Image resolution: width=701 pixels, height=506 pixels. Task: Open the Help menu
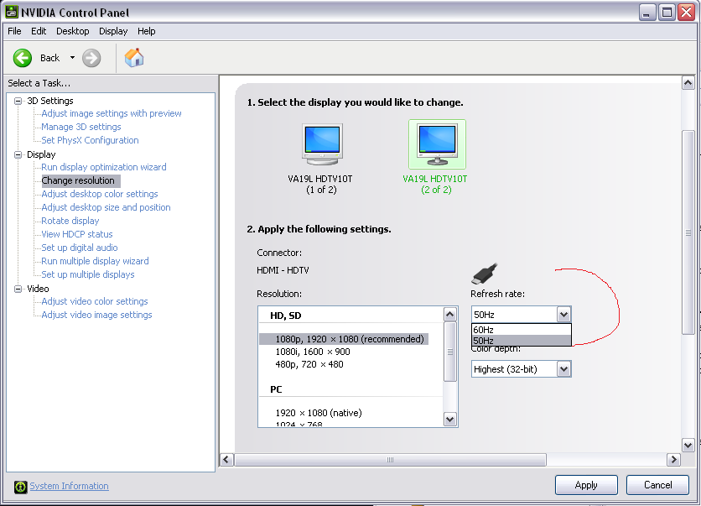pyautogui.click(x=146, y=31)
